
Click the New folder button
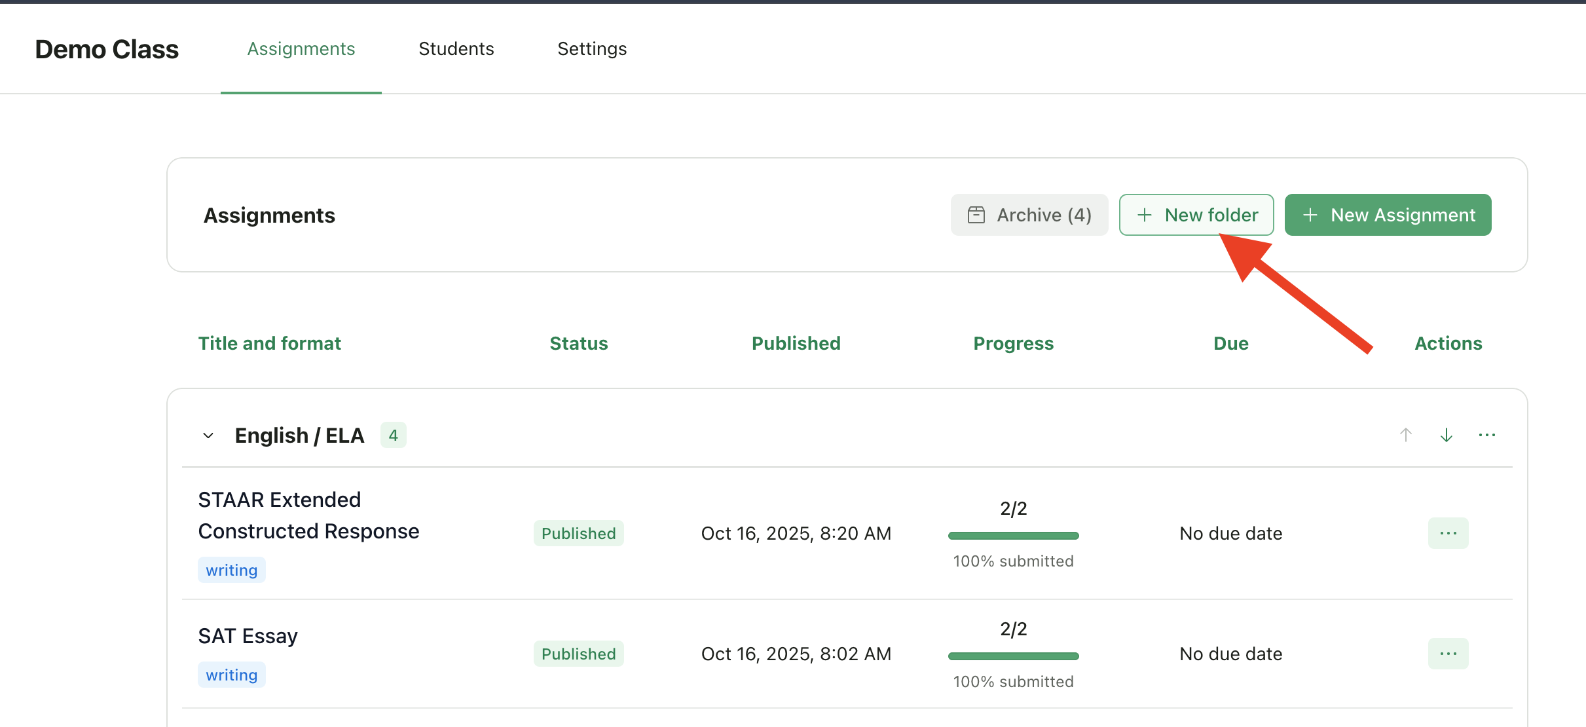click(1196, 214)
